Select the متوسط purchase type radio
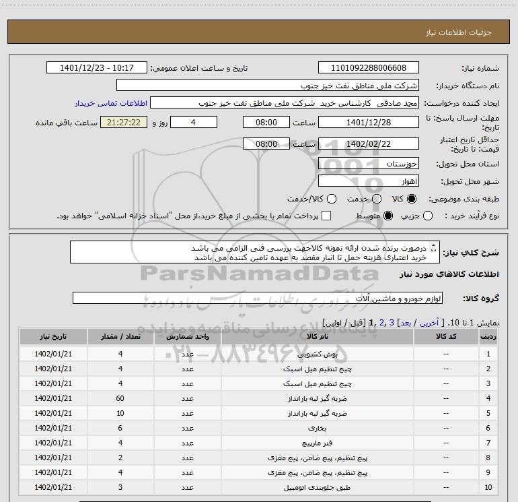Image resolution: width=518 pixels, height=502 pixels. click(x=388, y=216)
